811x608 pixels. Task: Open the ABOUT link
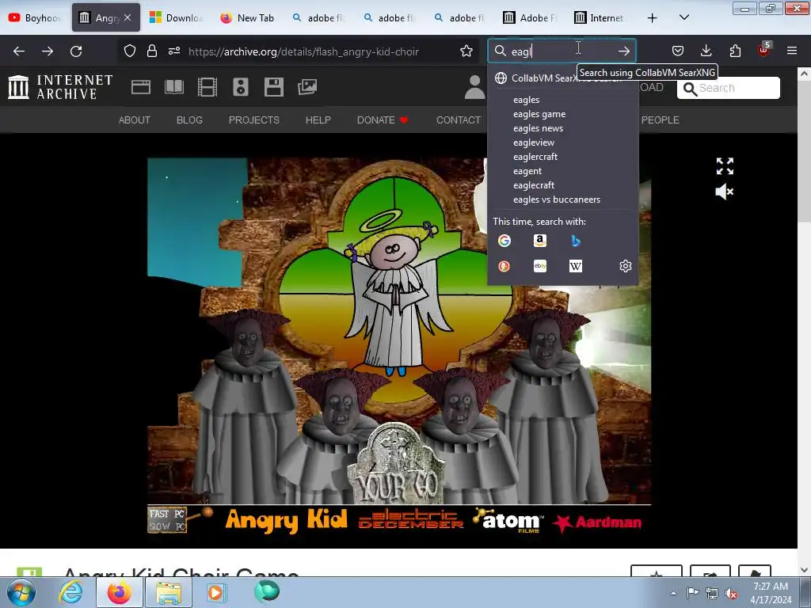[x=135, y=120]
